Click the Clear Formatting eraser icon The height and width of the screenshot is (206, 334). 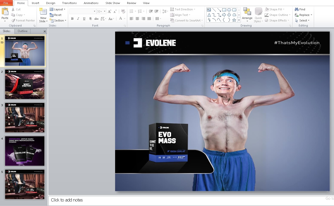(x=123, y=11)
